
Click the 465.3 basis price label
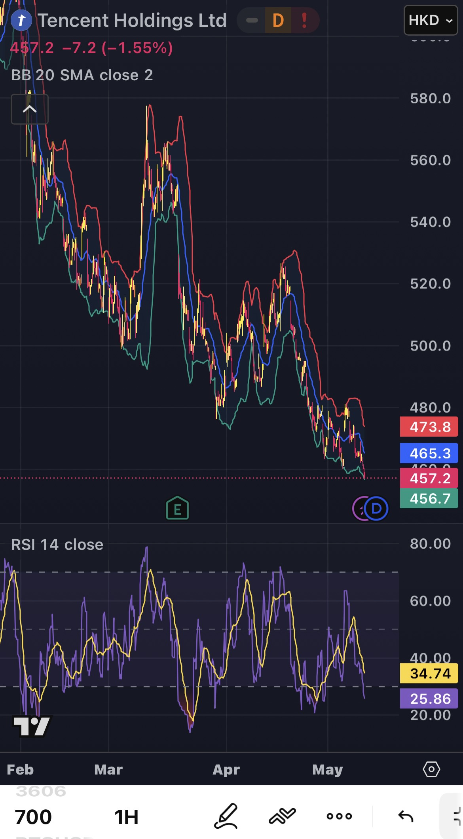429,453
